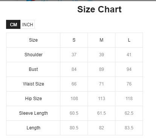Select the L column header
Screen dimensions: 156x138
tap(129, 40)
